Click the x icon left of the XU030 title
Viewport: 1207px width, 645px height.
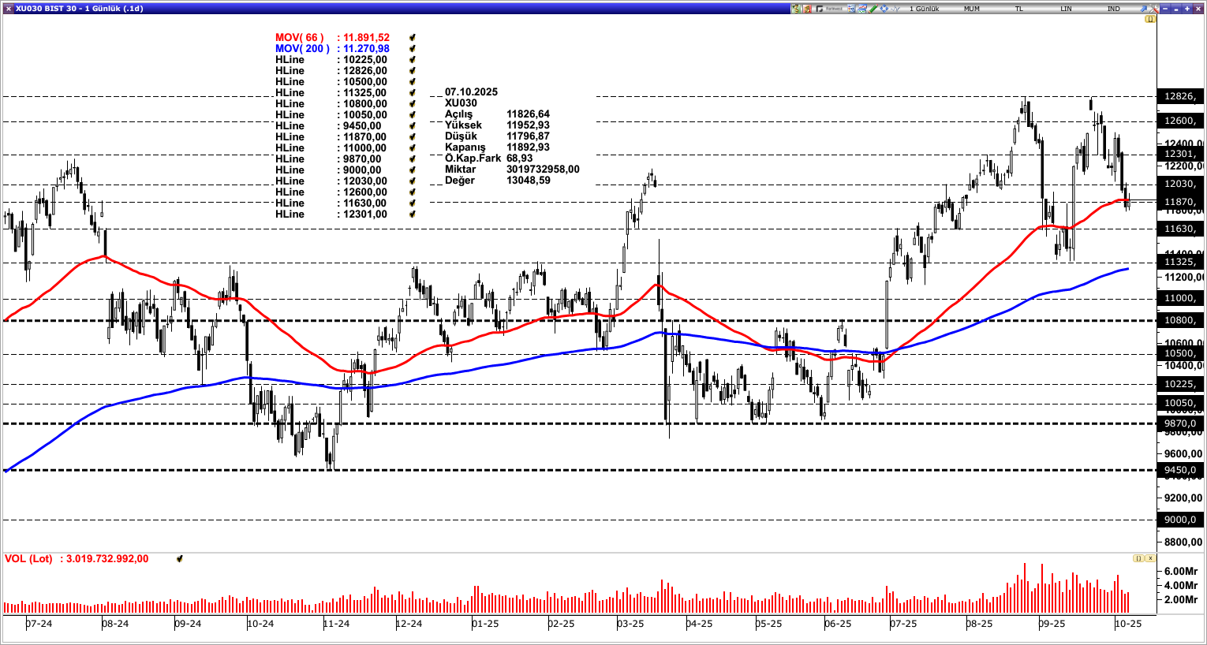(9, 9)
